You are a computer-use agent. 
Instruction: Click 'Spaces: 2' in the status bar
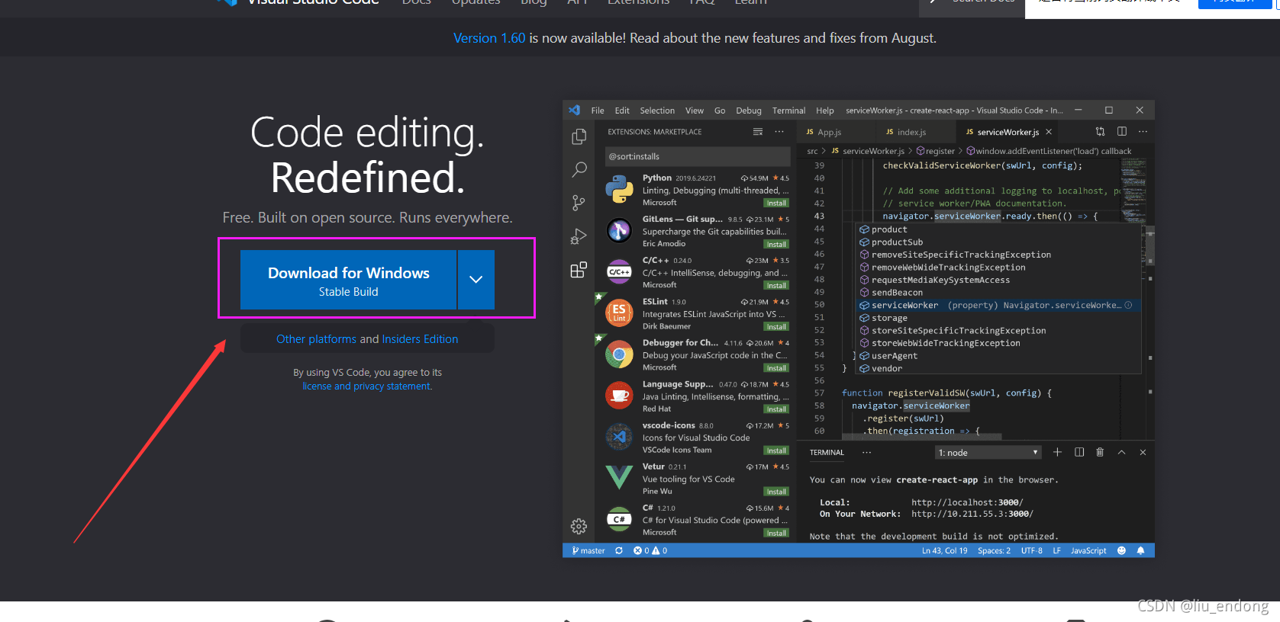[994, 550]
